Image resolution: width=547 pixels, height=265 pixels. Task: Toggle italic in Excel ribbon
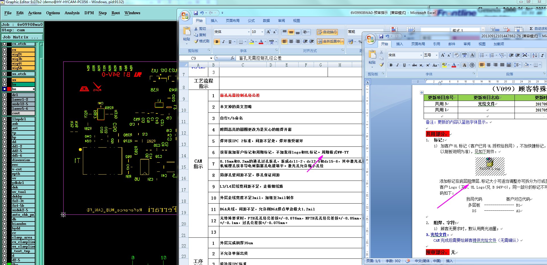223,42
